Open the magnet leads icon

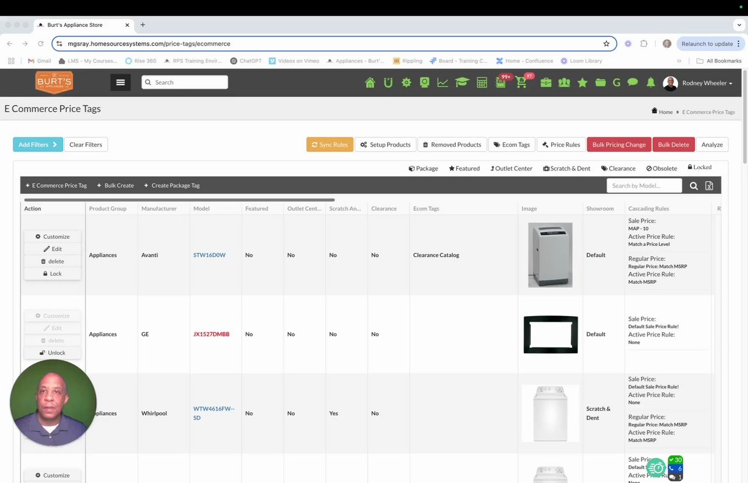click(x=388, y=83)
